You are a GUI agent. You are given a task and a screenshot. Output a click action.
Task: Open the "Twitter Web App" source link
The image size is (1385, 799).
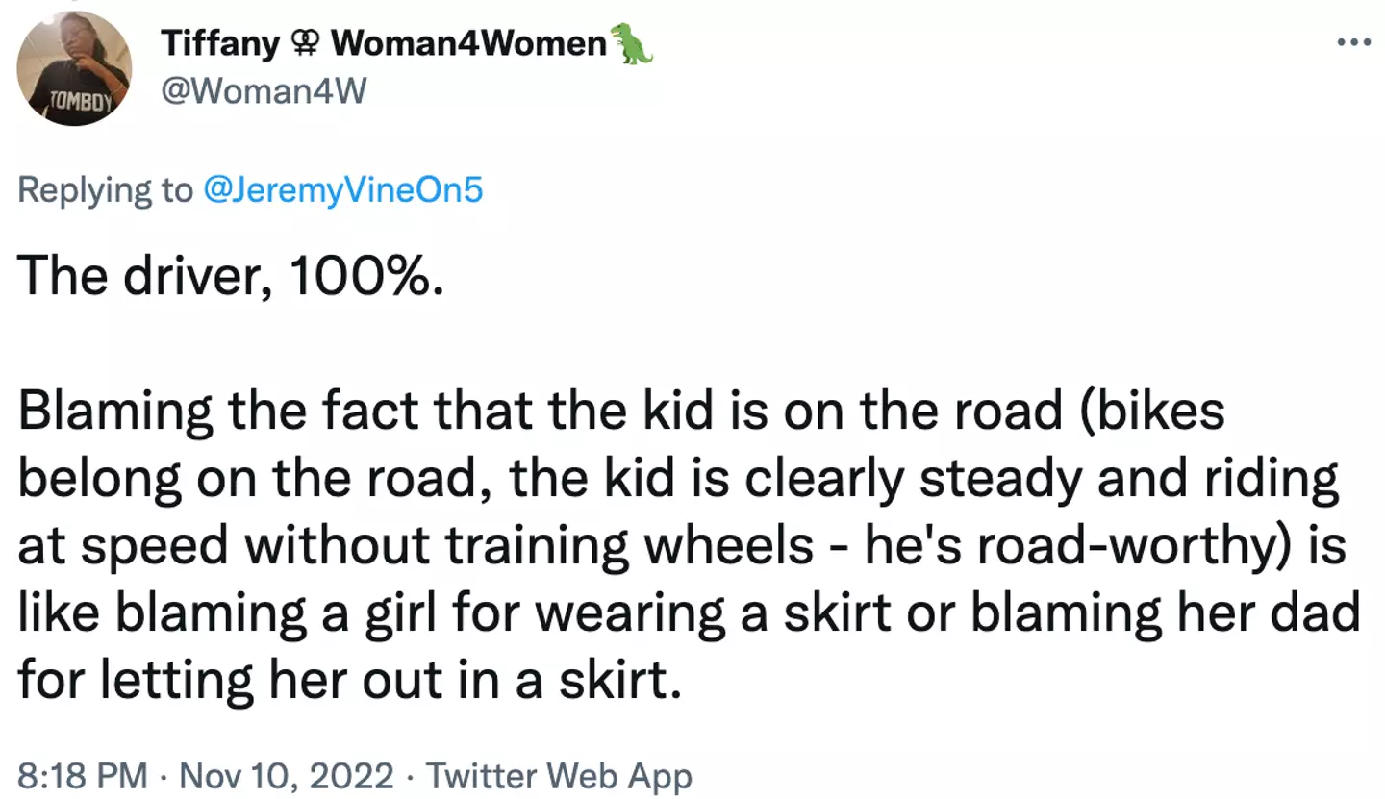(559, 775)
